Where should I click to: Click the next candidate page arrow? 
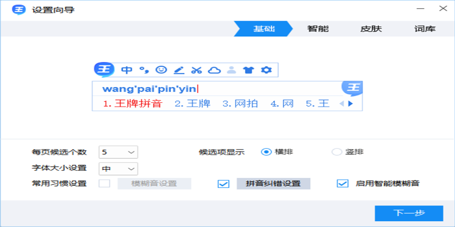pos(350,103)
